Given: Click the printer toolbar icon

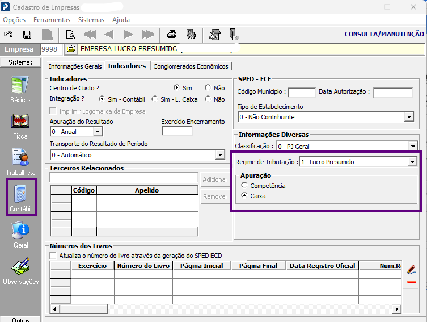Looking at the screenshot, I should pos(172,34).
